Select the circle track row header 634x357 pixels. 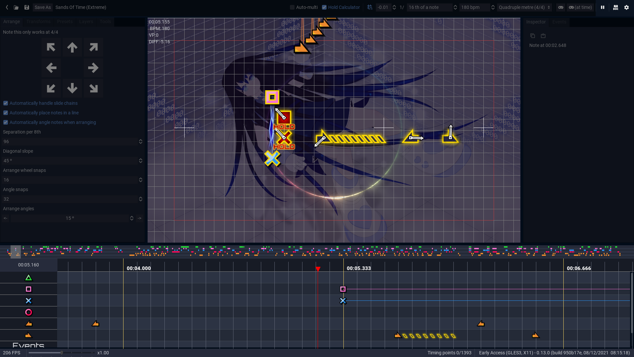(28, 312)
